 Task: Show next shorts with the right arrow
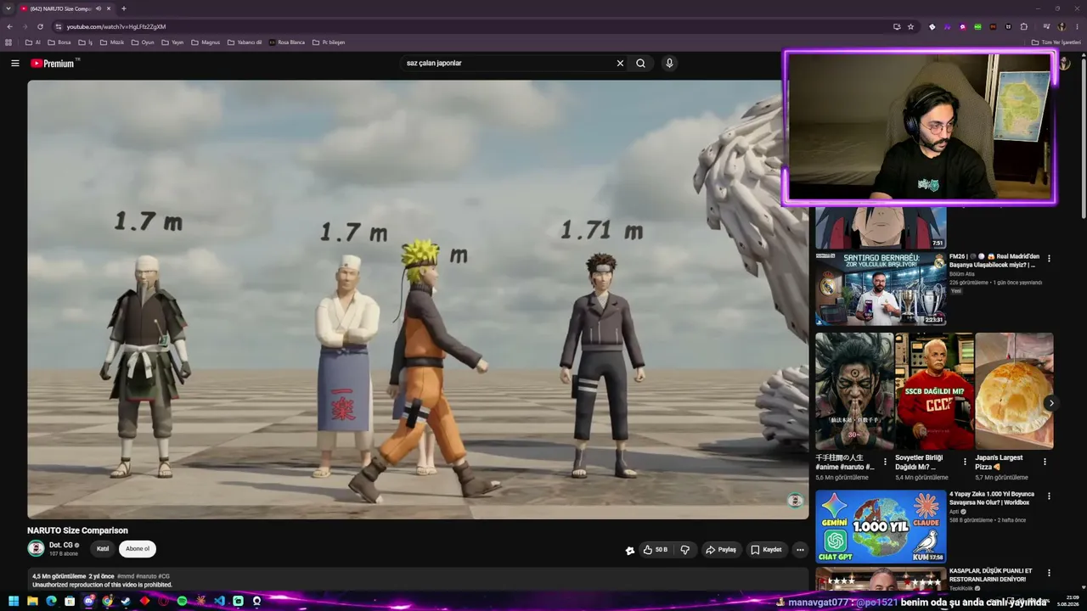pyautogui.click(x=1050, y=403)
